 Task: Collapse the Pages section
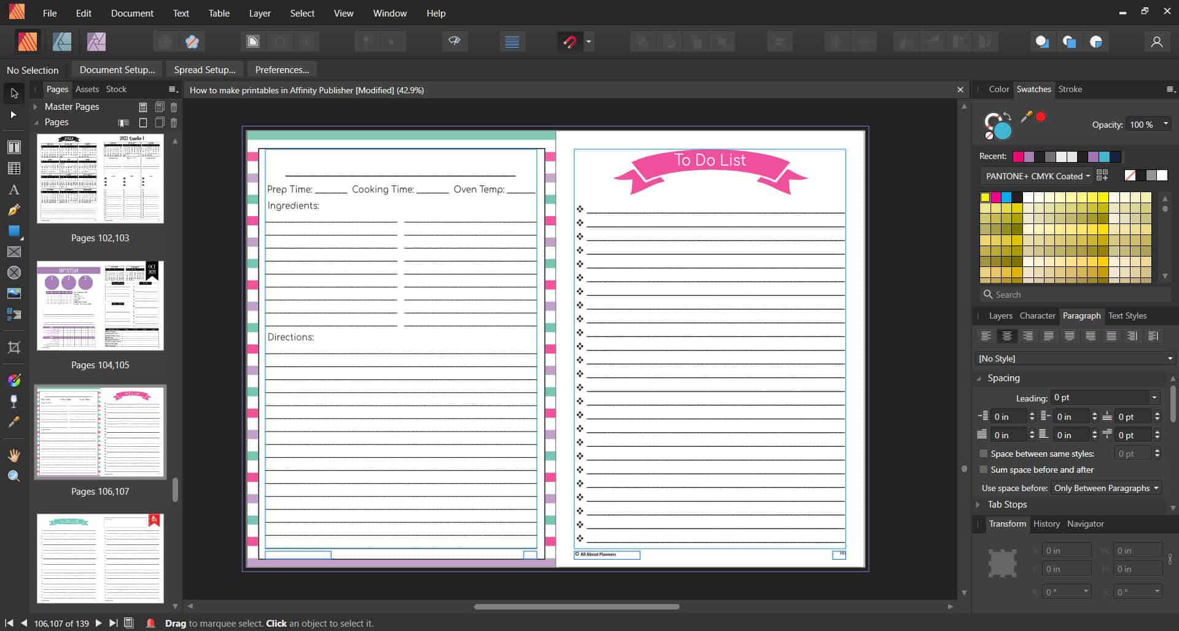(x=36, y=122)
